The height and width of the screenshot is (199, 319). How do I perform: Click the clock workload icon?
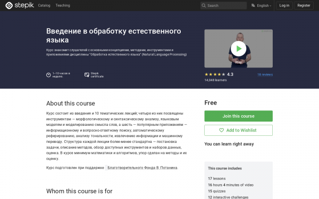[x=48, y=75]
